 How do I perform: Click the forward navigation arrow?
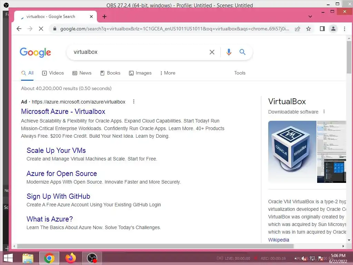click(30, 29)
